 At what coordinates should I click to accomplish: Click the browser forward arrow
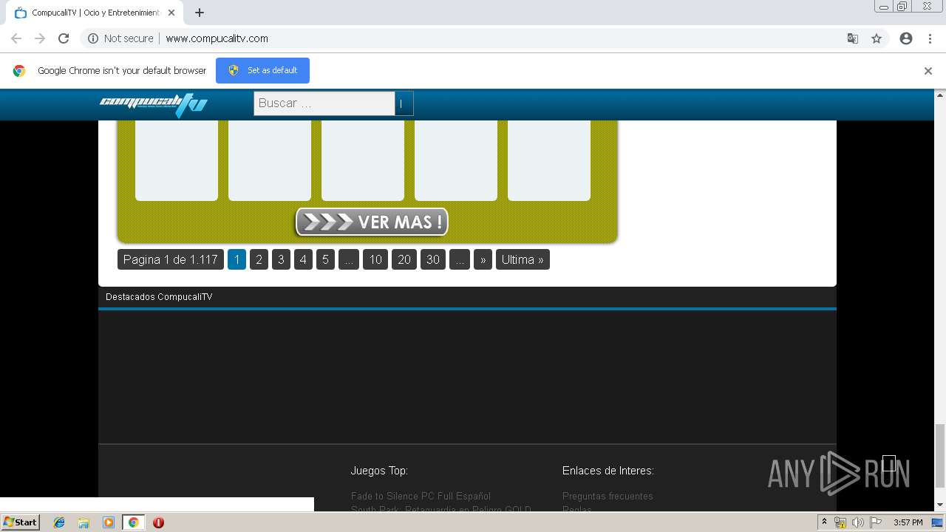tap(40, 38)
